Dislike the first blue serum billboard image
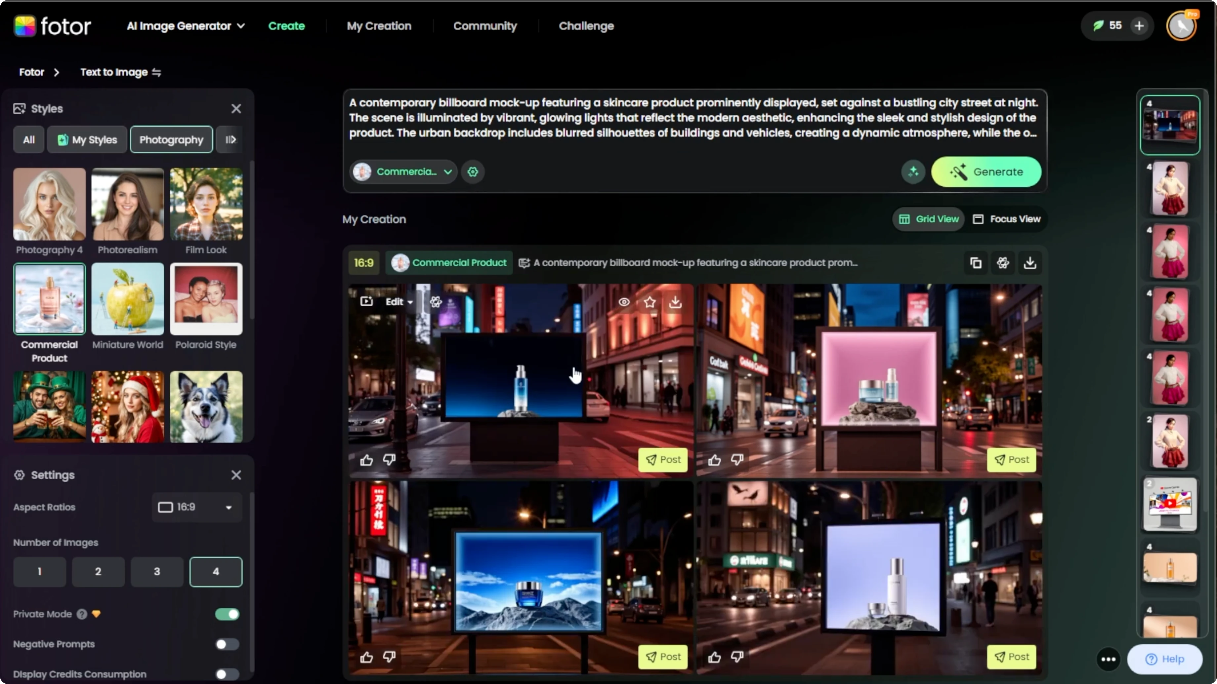The height and width of the screenshot is (684, 1217). point(389,459)
